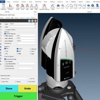Click the blue download-arrow circle icon
The width and height of the screenshot is (100, 100).
29,21
